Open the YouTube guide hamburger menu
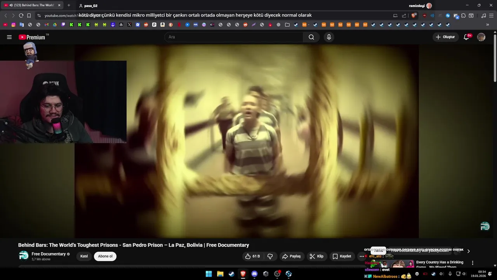497x280 pixels. pos(9,37)
